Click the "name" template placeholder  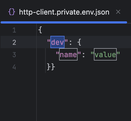tap(68, 54)
